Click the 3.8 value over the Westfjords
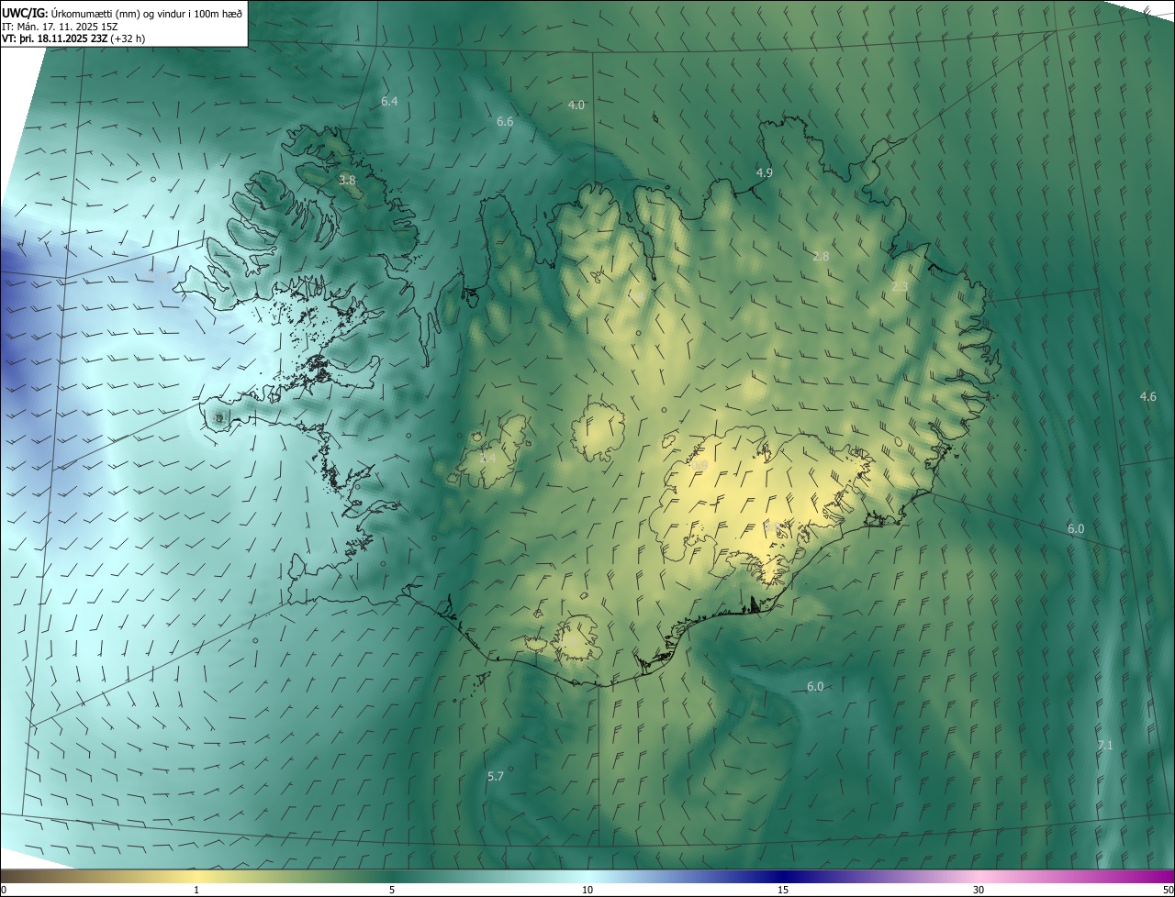 click(x=347, y=181)
